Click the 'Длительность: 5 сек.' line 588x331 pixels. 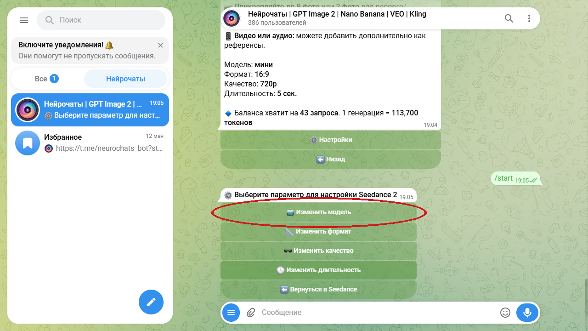(260, 93)
